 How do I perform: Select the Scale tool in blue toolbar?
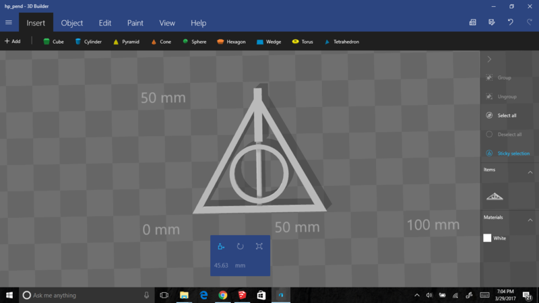(x=259, y=246)
